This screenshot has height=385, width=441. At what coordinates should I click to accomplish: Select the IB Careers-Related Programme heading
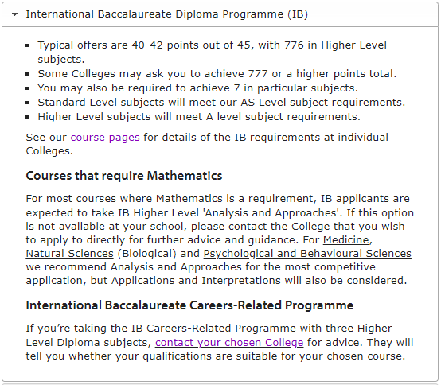(189, 305)
